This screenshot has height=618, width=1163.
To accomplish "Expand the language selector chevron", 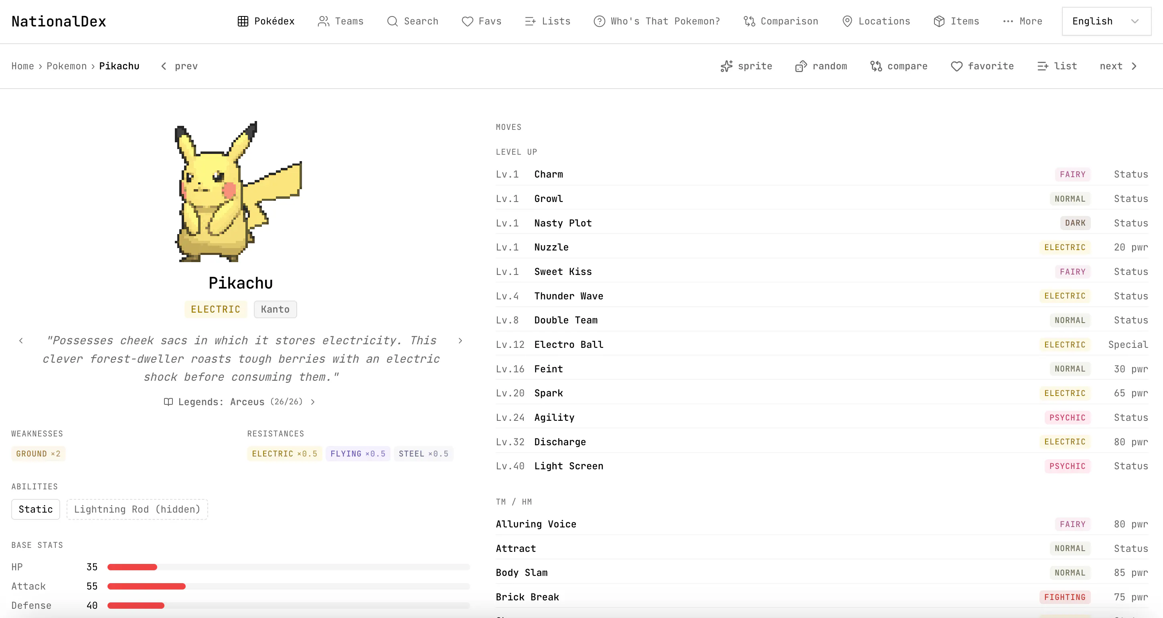I will 1135,21.
